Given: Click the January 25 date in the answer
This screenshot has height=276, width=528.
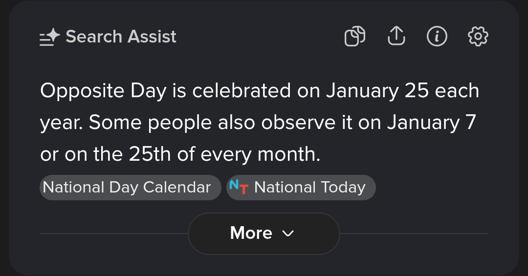Looking at the screenshot, I should (x=377, y=91).
